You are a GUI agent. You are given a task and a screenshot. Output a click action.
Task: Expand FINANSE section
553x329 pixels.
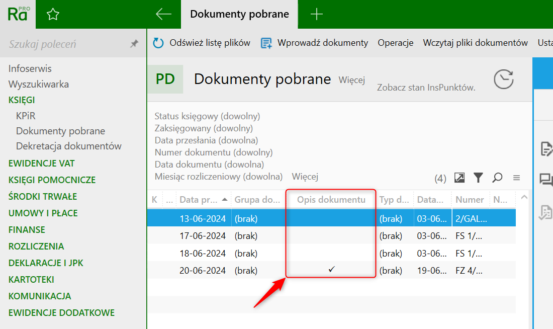point(27,230)
